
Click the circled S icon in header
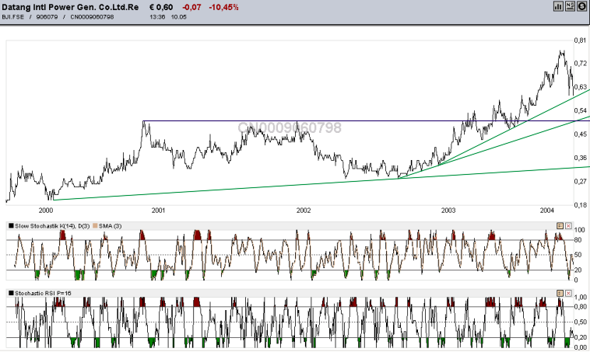tap(581, 6)
